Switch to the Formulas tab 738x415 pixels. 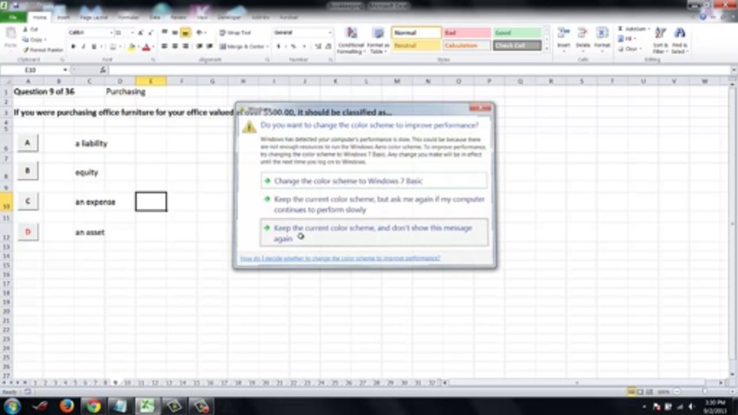point(128,17)
